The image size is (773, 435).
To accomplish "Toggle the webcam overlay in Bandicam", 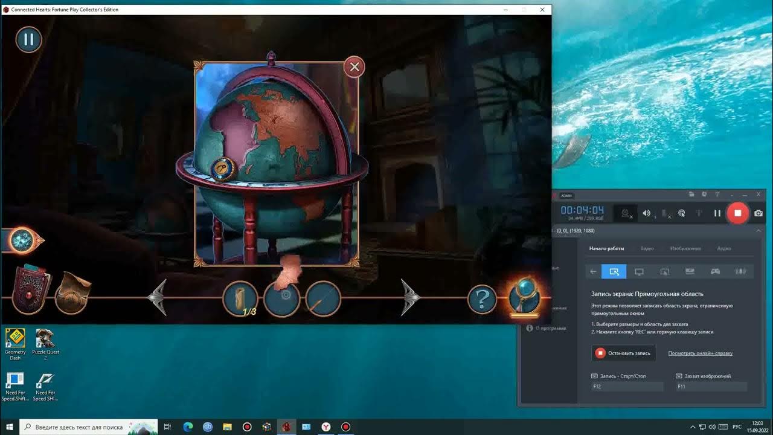I will [x=626, y=213].
